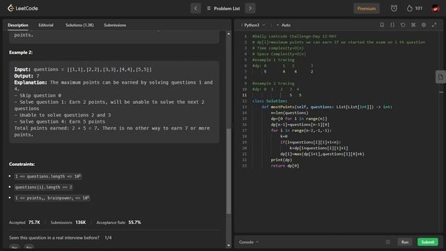Go to the next problem arrow
The height and width of the screenshot is (251, 446).
tap(250, 8)
